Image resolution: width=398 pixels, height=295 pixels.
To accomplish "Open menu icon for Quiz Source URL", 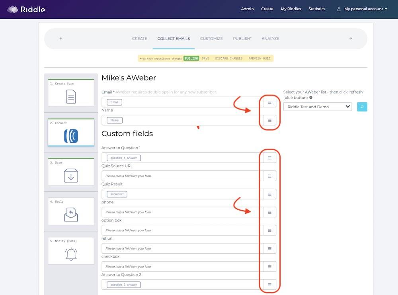I will [x=269, y=176].
